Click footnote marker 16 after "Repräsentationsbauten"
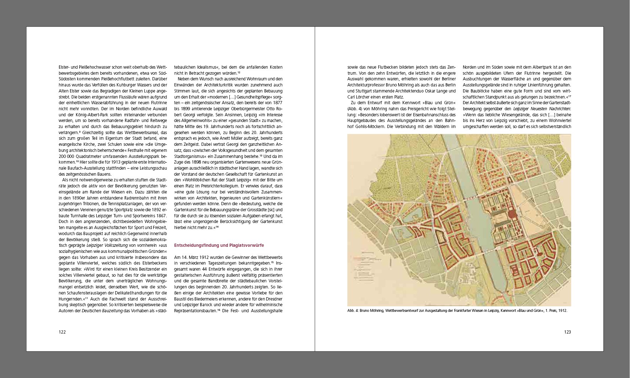 pyautogui.click(x=219, y=310)
